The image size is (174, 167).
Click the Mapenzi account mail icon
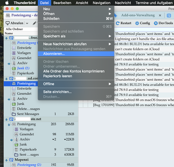click(x=11, y=160)
